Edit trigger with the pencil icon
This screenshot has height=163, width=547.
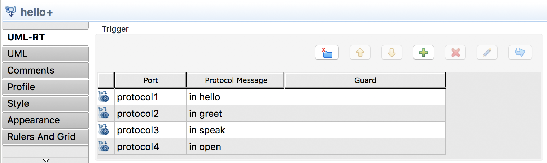tap(487, 53)
